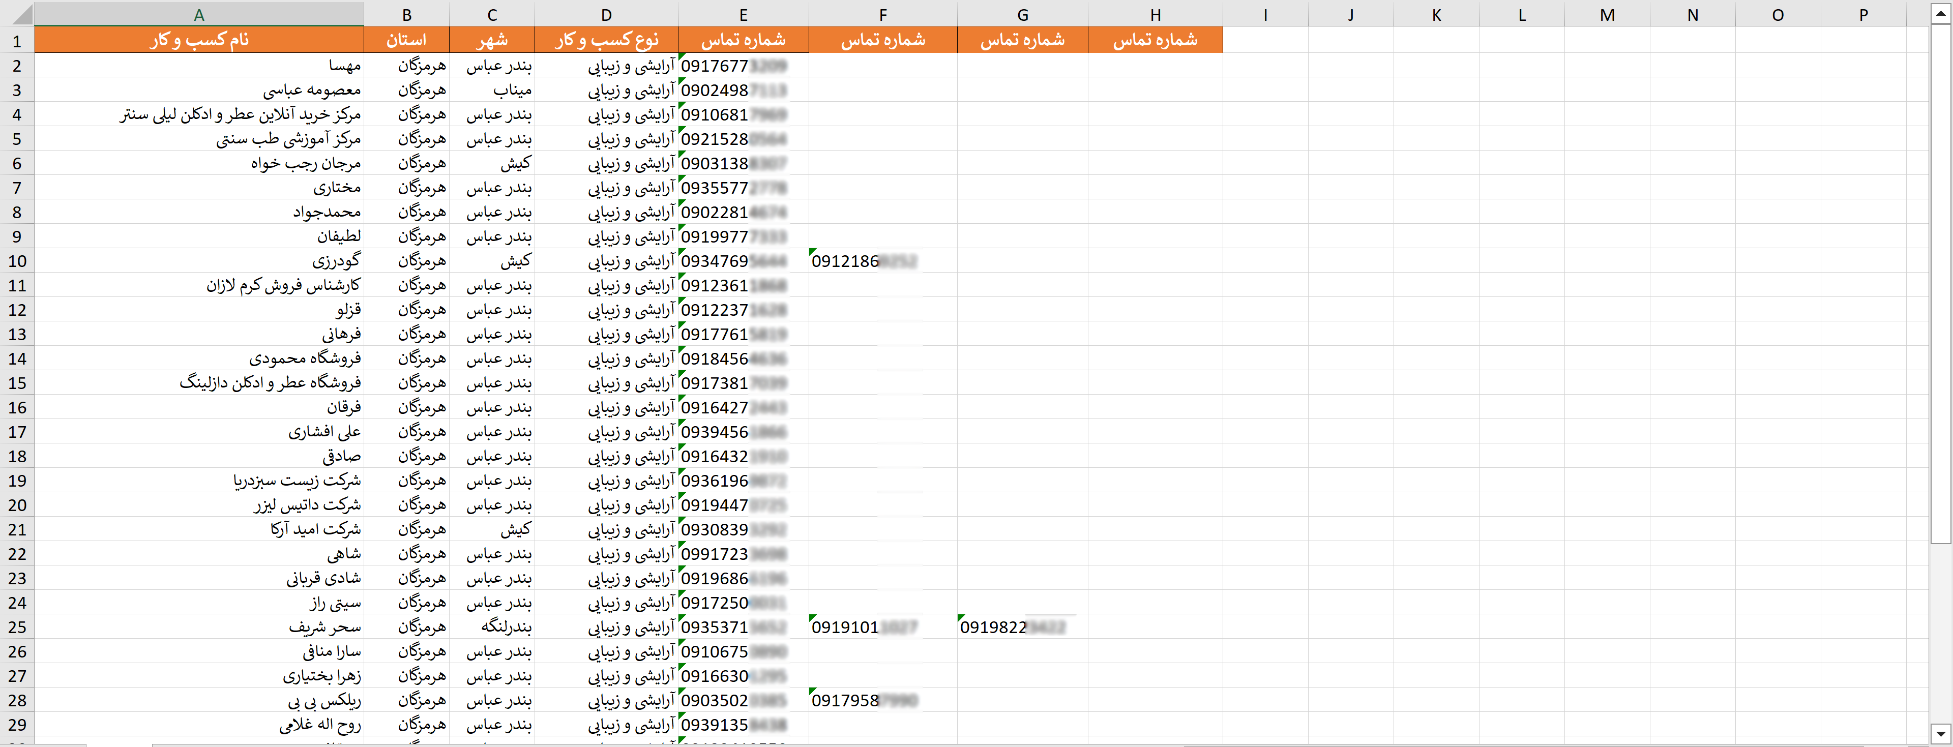Click phone cell starting 0912186 in column F
The width and height of the screenshot is (1953, 747).
pyautogui.click(x=882, y=261)
